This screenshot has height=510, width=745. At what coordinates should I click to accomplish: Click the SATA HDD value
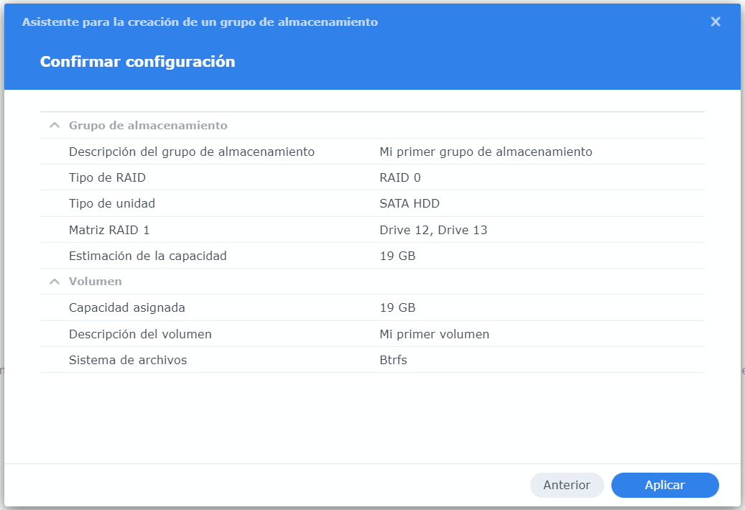click(409, 203)
